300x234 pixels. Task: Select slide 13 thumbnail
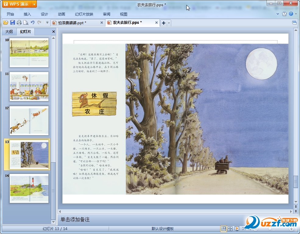point(29,154)
